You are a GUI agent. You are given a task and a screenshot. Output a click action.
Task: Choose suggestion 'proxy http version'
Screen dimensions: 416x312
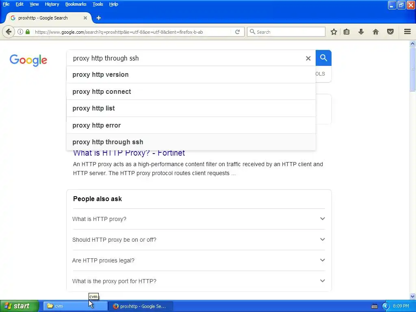coord(191,75)
